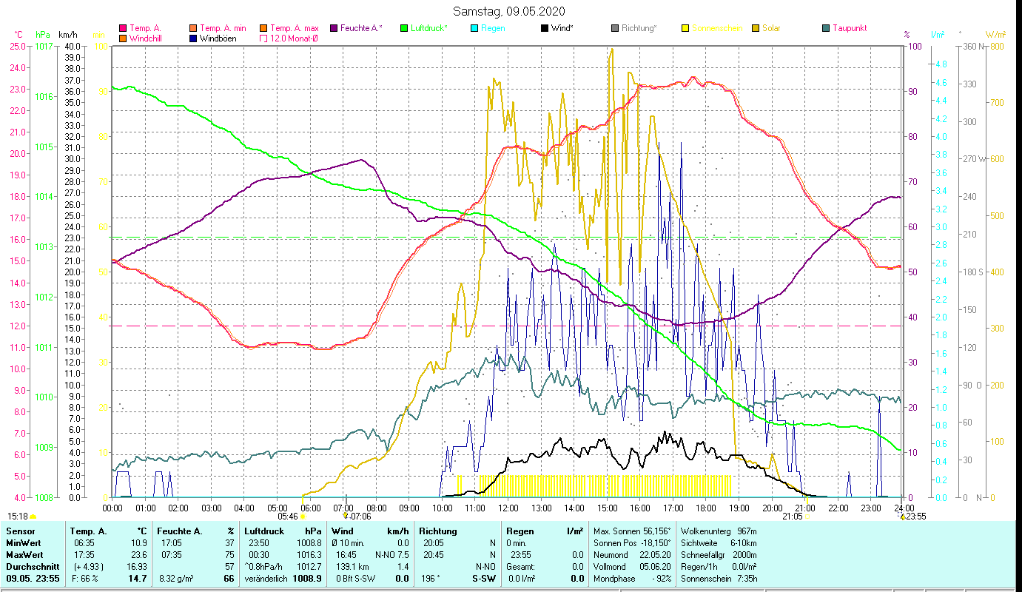Click the Sichtweite 6-10km entry

tap(719, 542)
